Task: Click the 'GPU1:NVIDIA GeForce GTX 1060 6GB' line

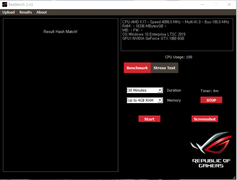Action: pos(153,38)
